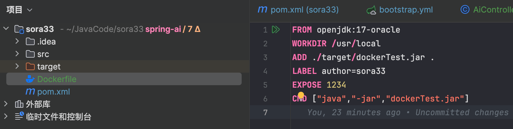Click the .idea folder icon
Screen dimensions: 513x129
(x=30, y=42)
